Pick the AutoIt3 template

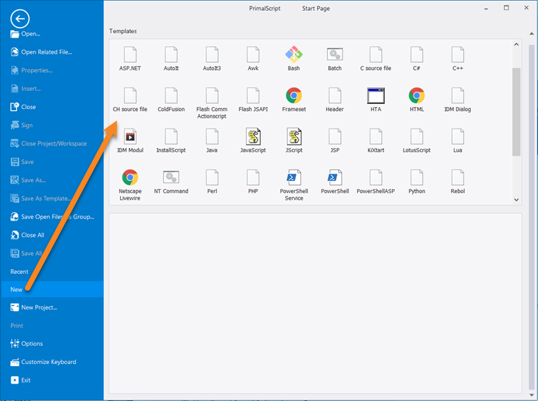coord(212,59)
